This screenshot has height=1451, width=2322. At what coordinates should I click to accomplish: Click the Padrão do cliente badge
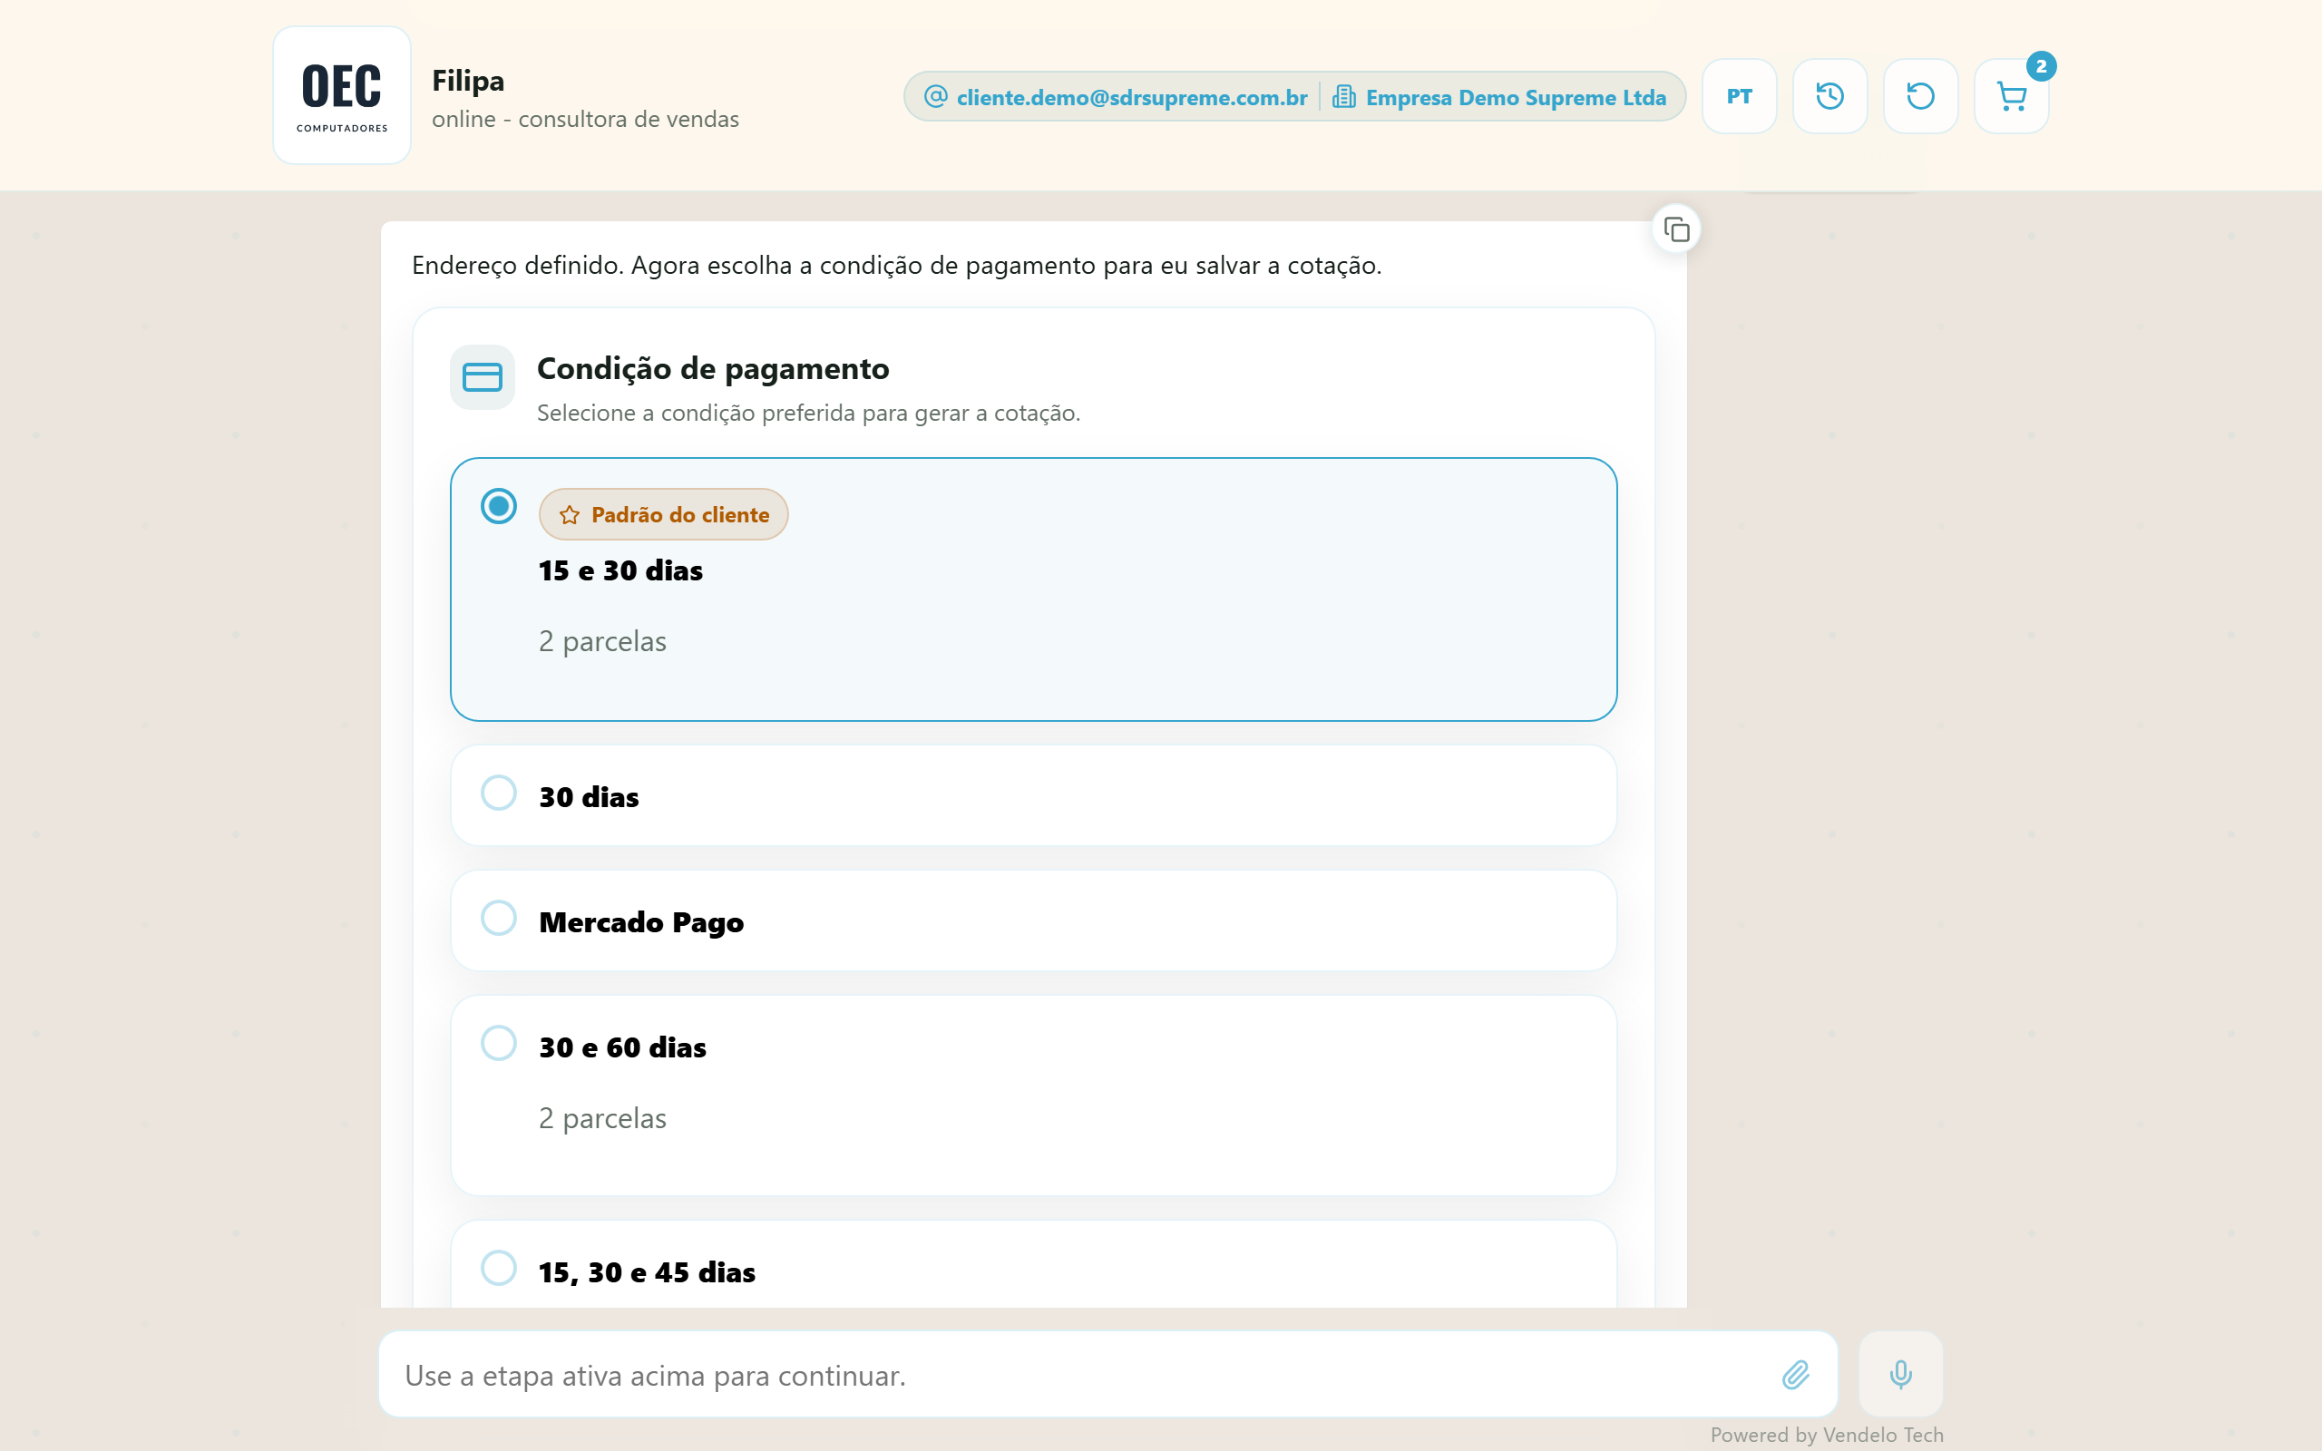[x=663, y=514]
